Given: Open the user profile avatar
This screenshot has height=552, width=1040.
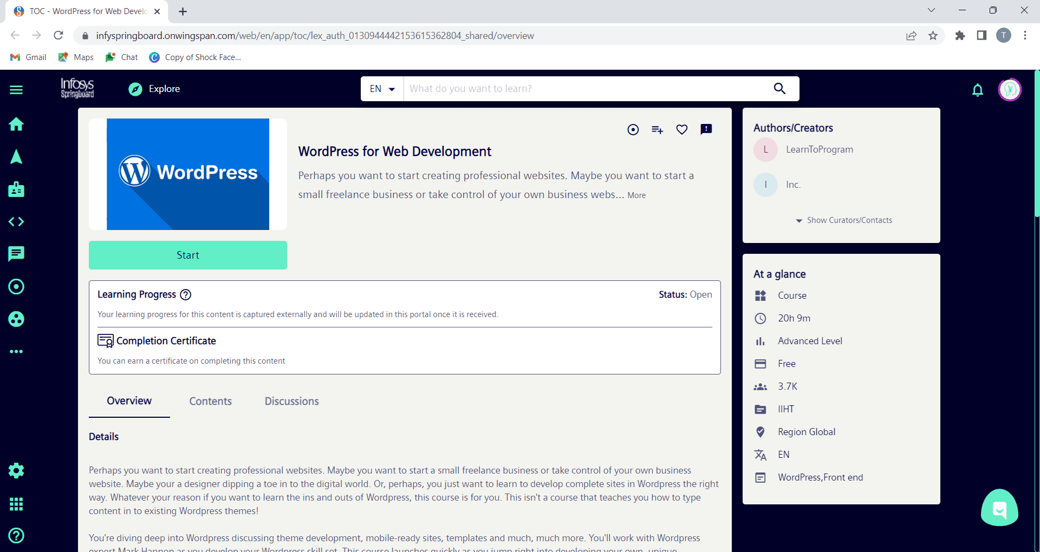Looking at the screenshot, I should pyautogui.click(x=1010, y=89).
